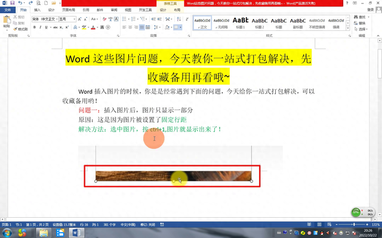Open the 选择 select dropdown
The width and height of the screenshot is (382, 238).
tap(361, 29)
